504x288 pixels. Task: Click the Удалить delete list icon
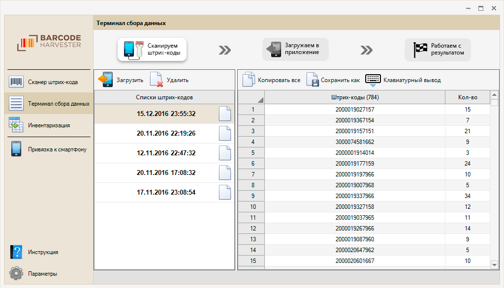tap(157, 80)
